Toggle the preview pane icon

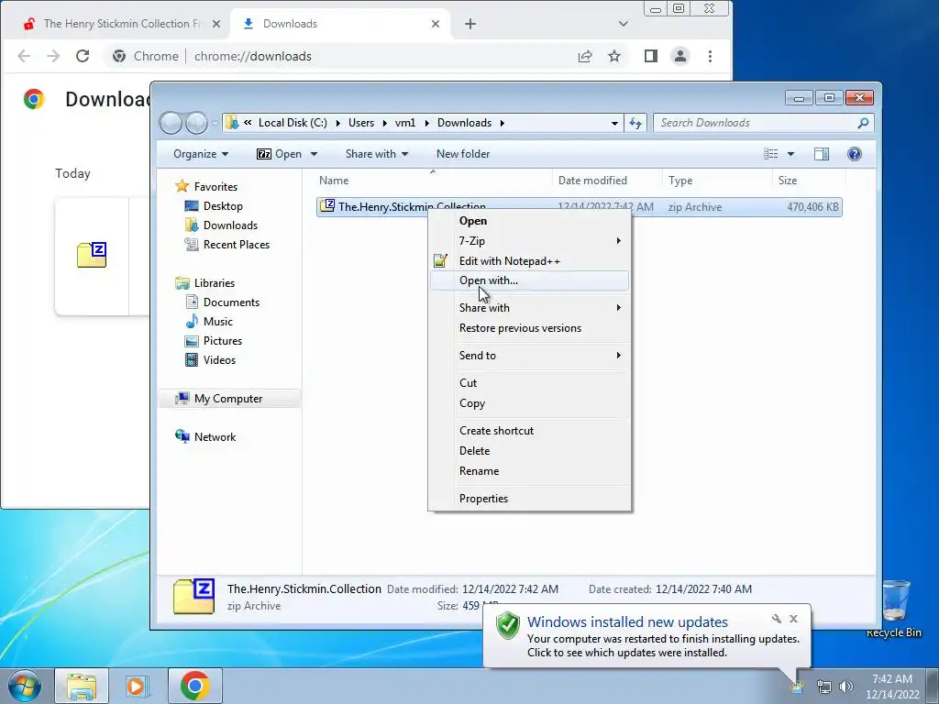click(x=822, y=154)
